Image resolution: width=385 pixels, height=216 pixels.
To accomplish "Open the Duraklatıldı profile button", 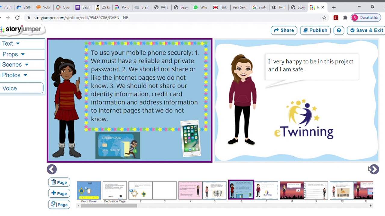I will tap(365, 18).
